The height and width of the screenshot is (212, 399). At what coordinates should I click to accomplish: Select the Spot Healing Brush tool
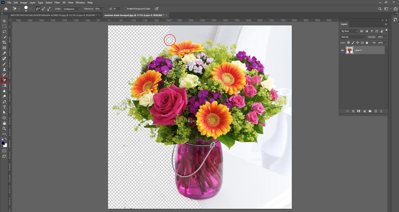[4, 58]
